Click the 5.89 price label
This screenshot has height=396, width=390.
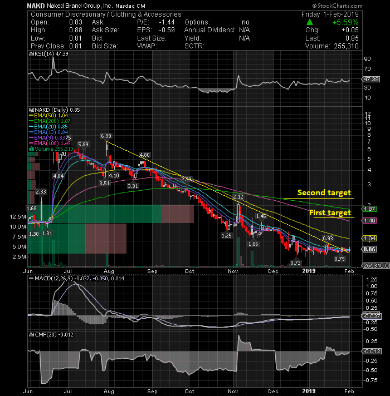click(83, 145)
